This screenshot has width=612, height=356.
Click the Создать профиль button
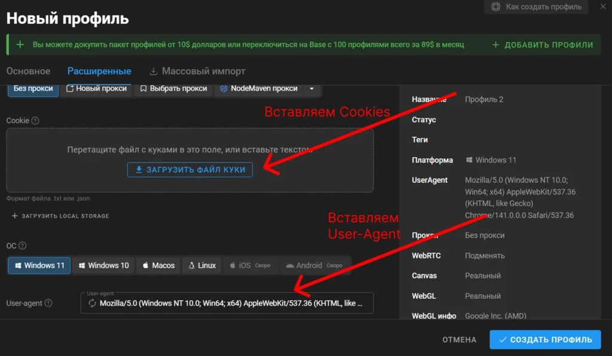coord(545,339)
